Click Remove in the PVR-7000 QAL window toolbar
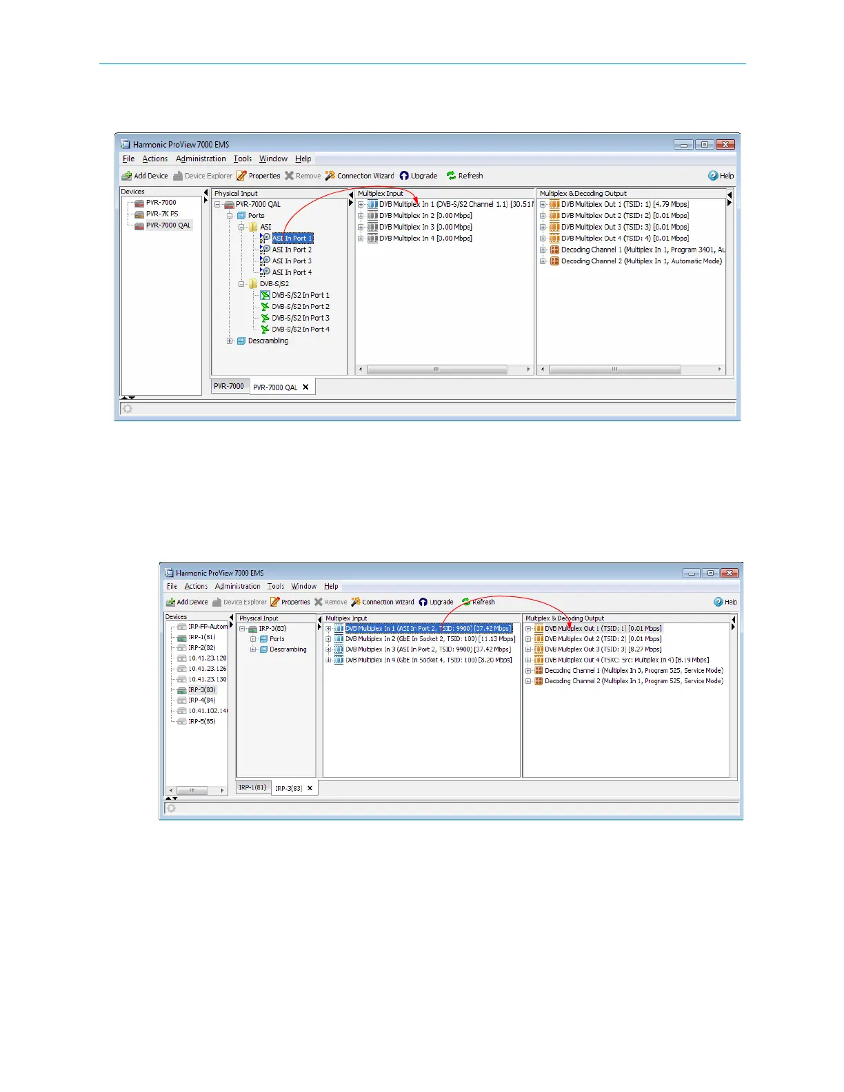Screen dimensions: 844x1092 [x=303, y=176]
